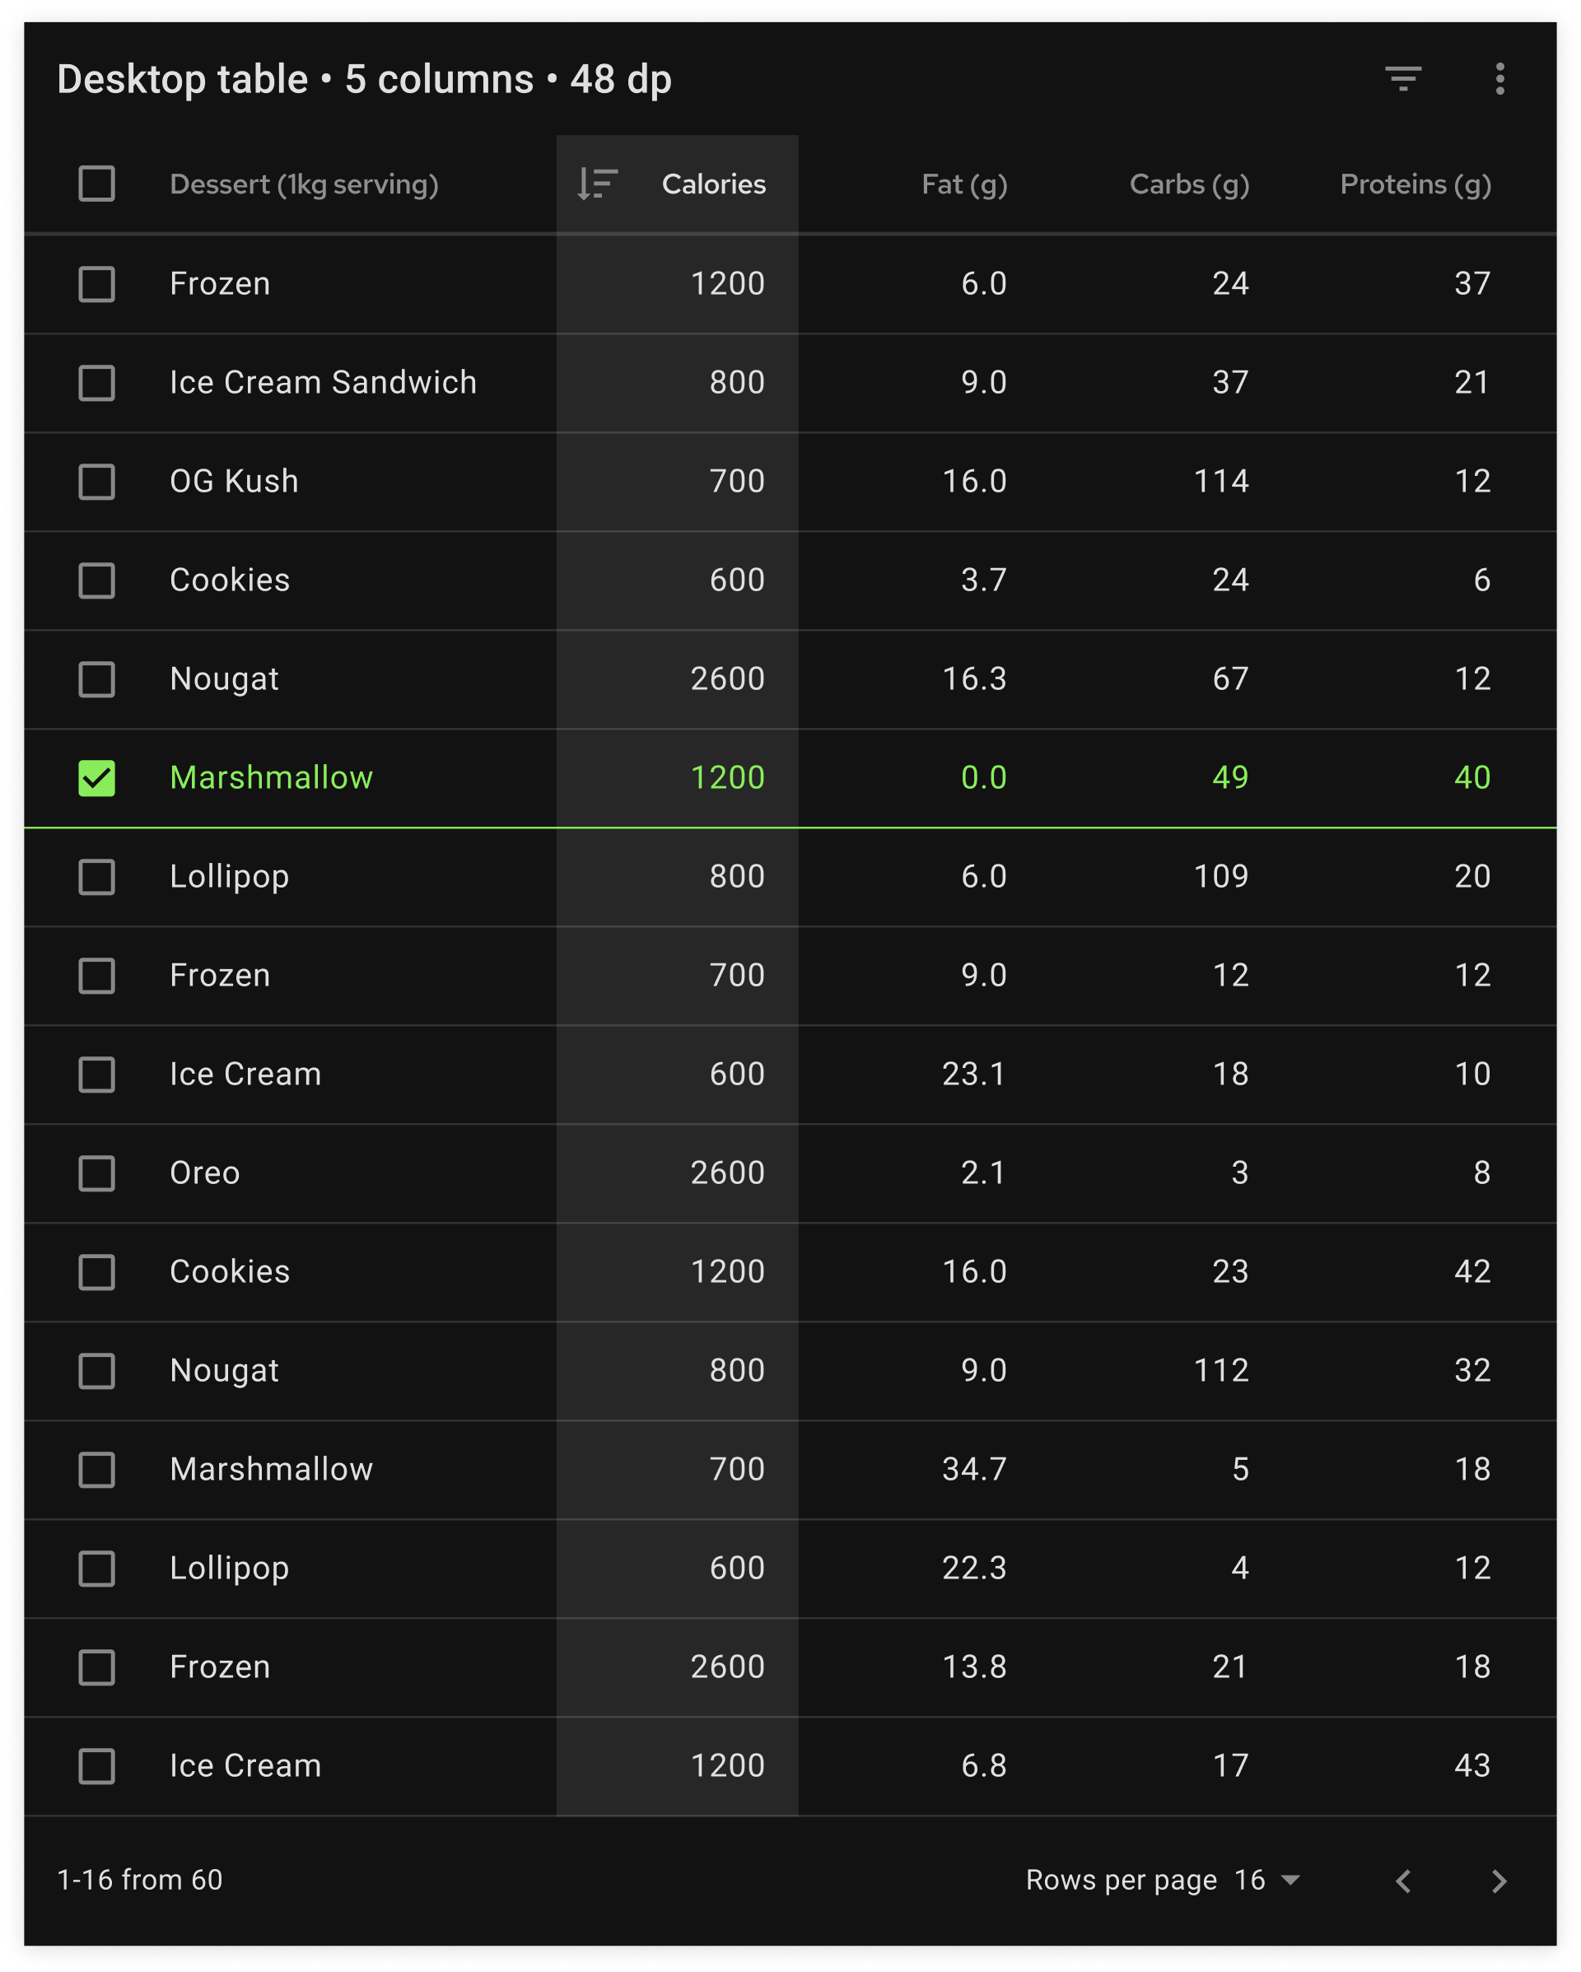Screen dimensions: 1581x1972
Task: Click the Rows per page dropdown arrow
Action: tap(1290, 1881)
